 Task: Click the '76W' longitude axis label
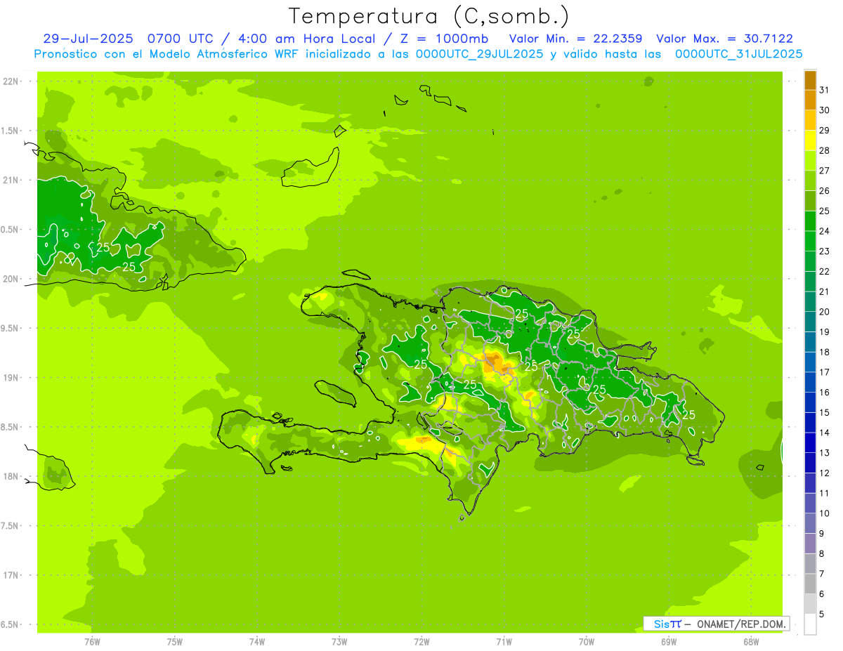92,642
